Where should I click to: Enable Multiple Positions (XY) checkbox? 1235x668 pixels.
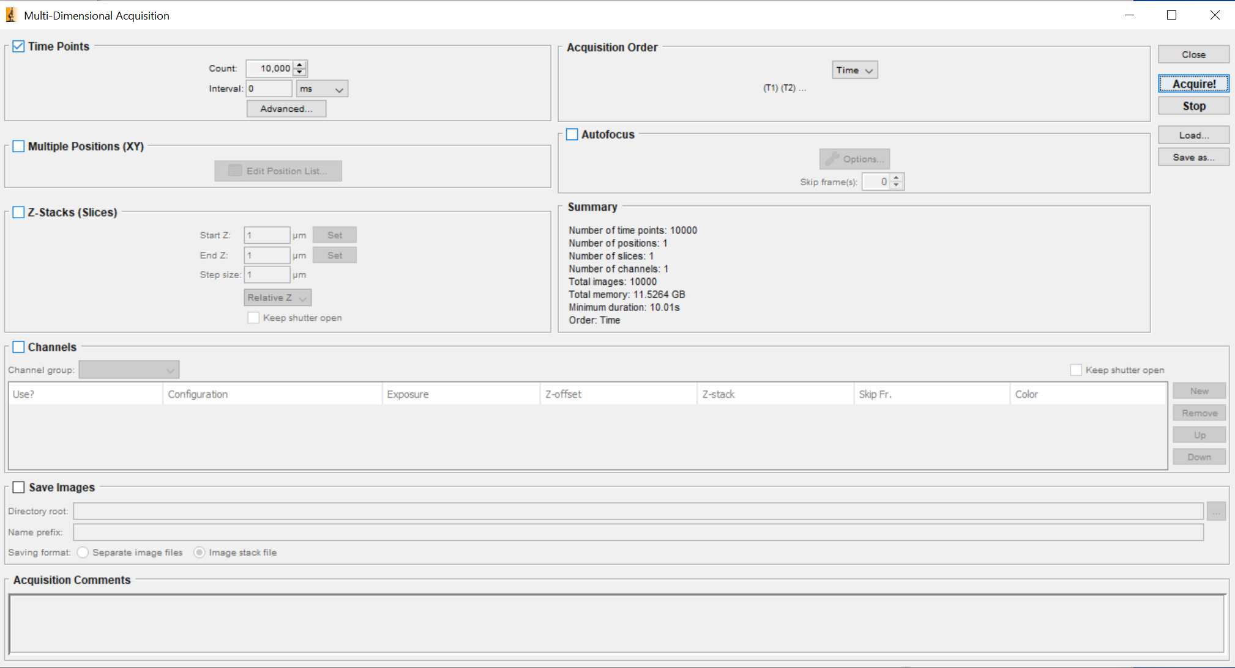(x=19, y=146)
